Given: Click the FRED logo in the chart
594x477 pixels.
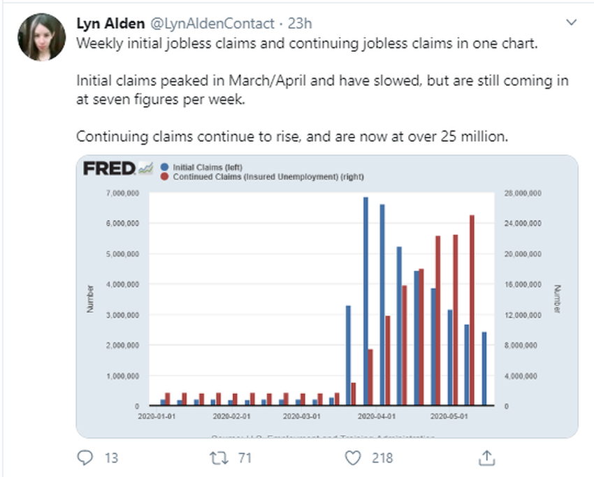Looking at the screenshot, I should [109, 169].
